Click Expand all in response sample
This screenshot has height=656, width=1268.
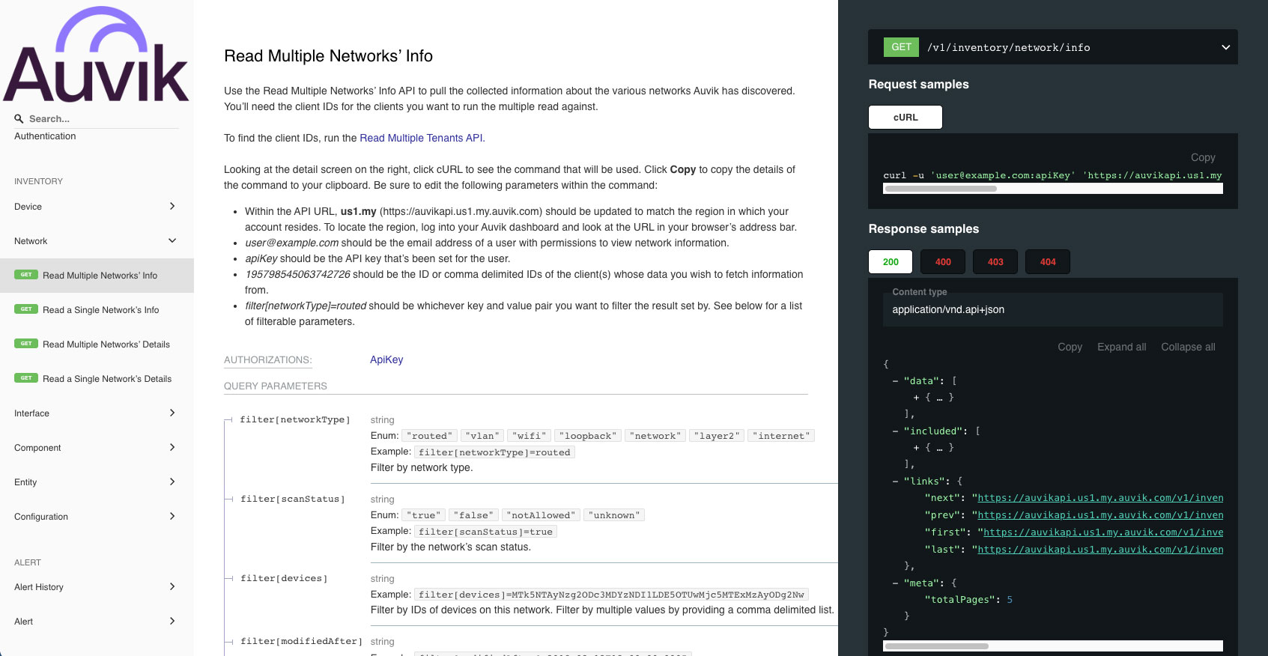coord(1121,347)
